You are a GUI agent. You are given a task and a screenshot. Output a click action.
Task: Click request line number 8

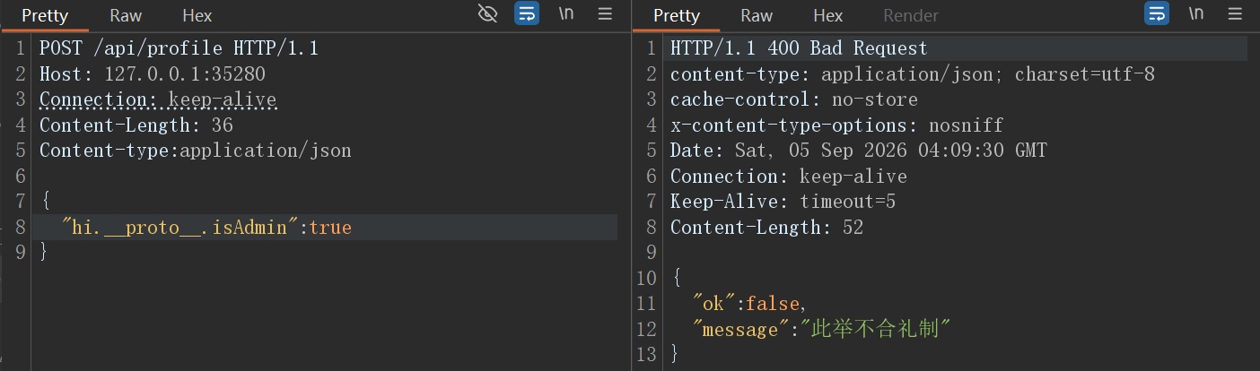(20, 227)
